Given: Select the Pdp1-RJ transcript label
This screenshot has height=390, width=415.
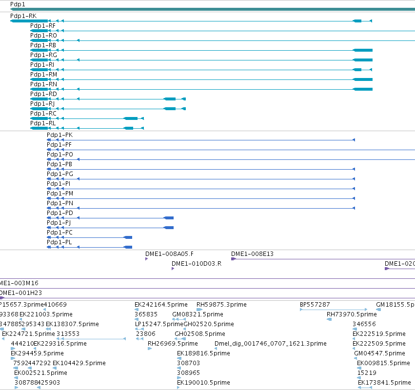Looking at the screenshot, I should point(42,104).
